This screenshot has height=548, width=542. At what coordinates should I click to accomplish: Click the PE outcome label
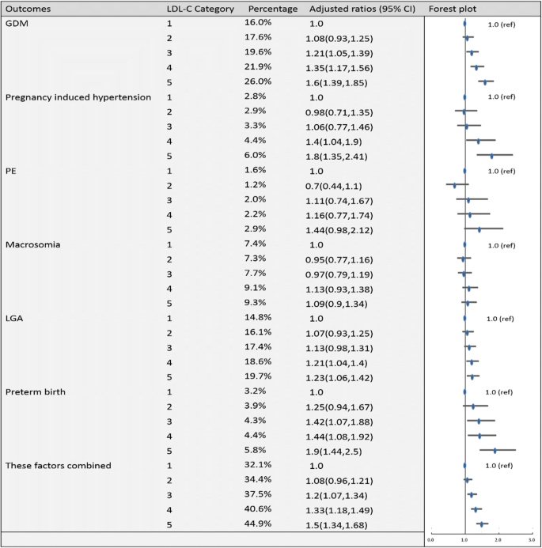pos(11,171)
